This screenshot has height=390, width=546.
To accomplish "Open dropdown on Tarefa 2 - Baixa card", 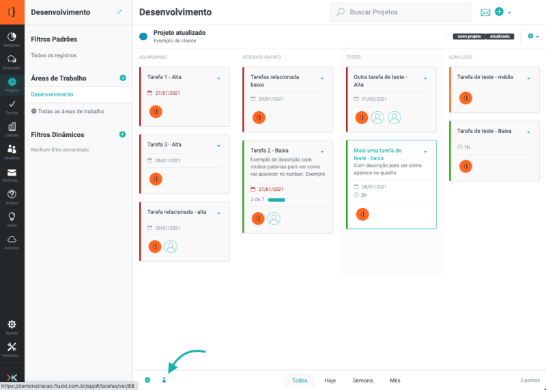I will (322, 151).
